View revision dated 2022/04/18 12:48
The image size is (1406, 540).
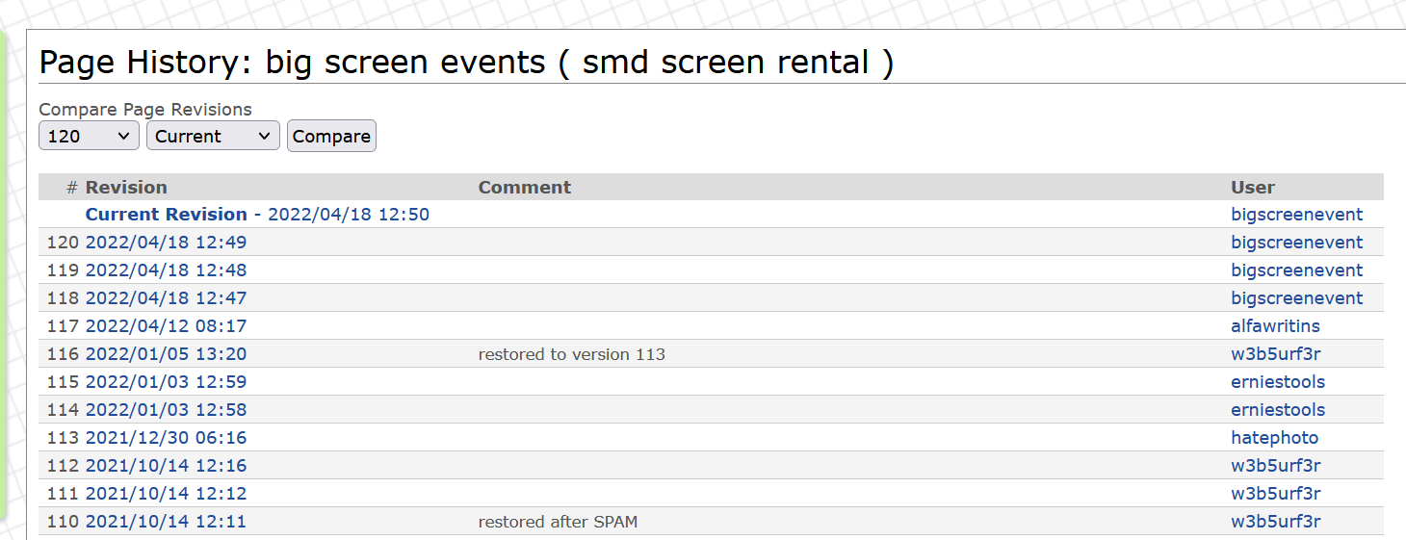coord(166,270)
